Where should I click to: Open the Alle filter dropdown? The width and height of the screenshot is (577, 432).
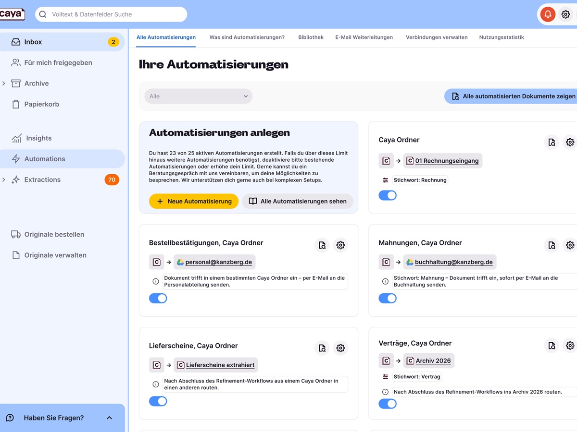click(x=198, y=96)
